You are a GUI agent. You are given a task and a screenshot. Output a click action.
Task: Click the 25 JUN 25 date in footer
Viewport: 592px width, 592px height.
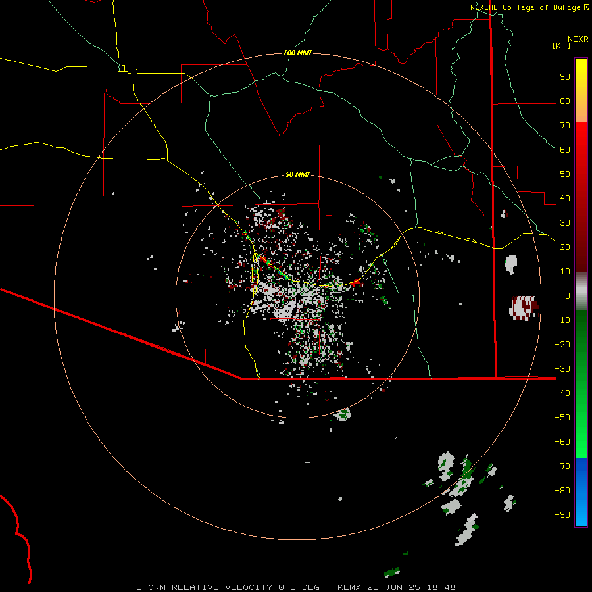click(394, 587)
